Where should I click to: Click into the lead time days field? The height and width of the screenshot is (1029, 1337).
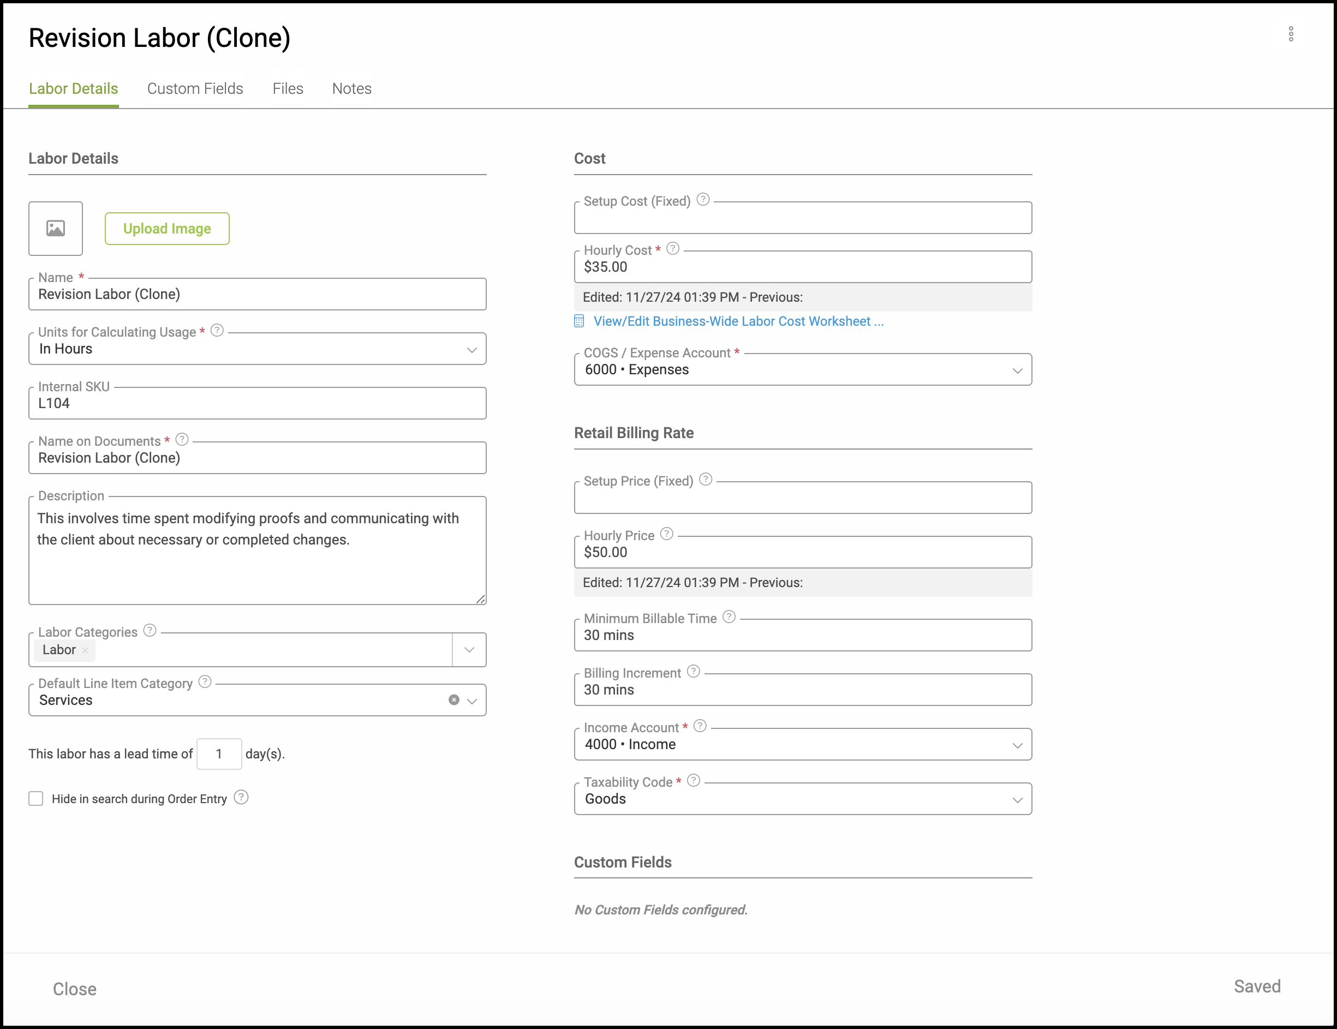pos(219,753)
